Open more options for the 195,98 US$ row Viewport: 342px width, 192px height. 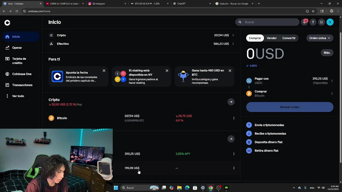click(x=234, y=168)
